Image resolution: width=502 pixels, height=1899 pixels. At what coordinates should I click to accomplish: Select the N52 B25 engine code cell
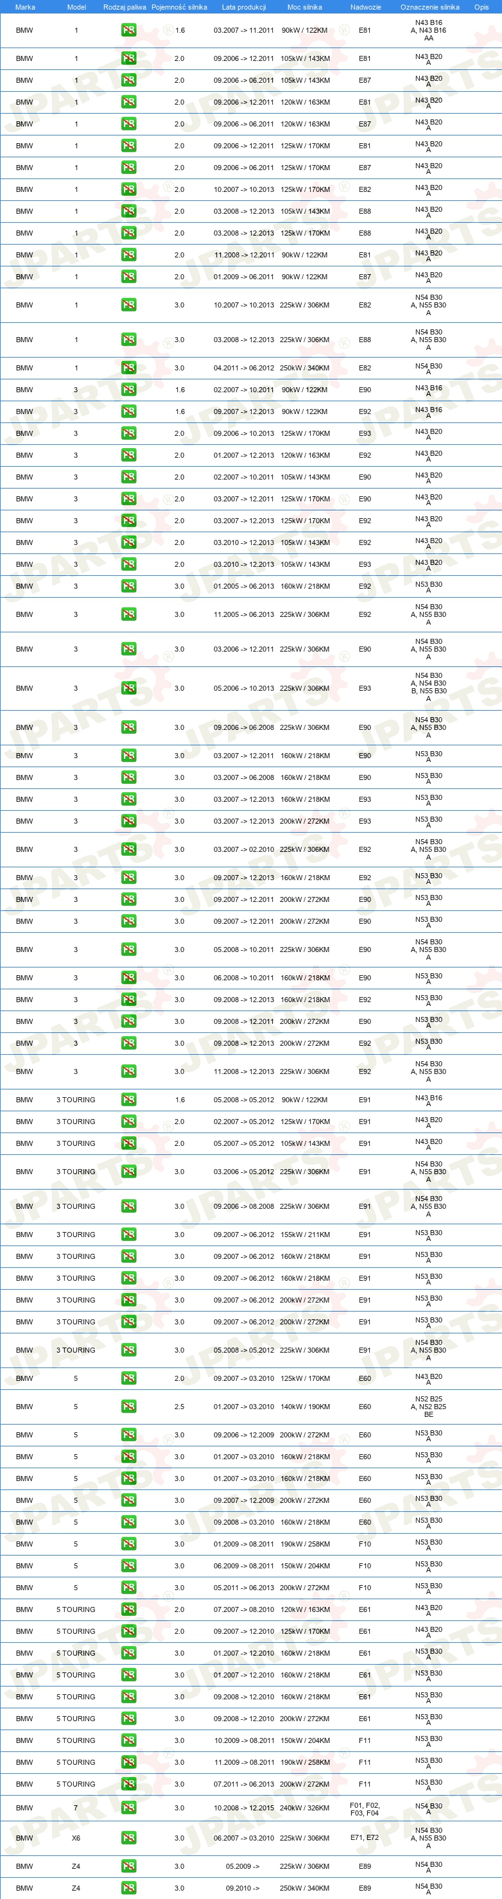coord(428,1407)
